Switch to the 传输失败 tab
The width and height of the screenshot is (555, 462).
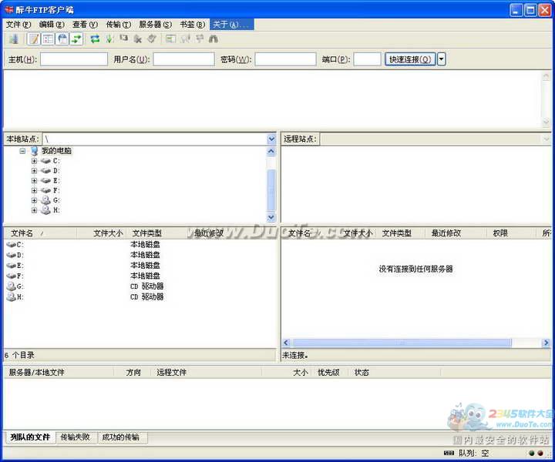click(x=75, y=437)
